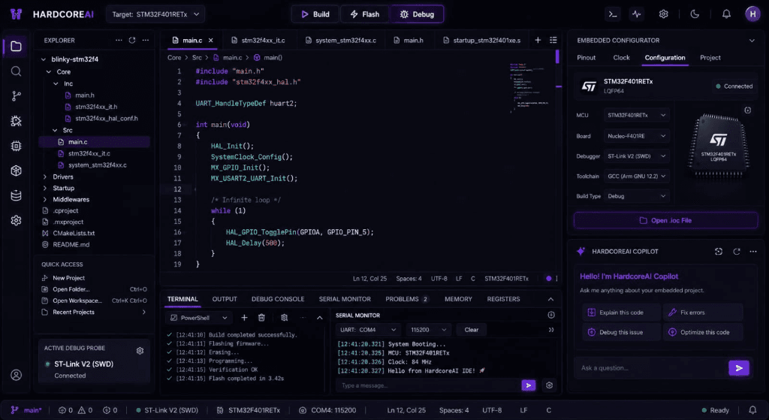Add a new terminal with the plus icon
This screenshot has height=420, width=769.
pos(244,318)
